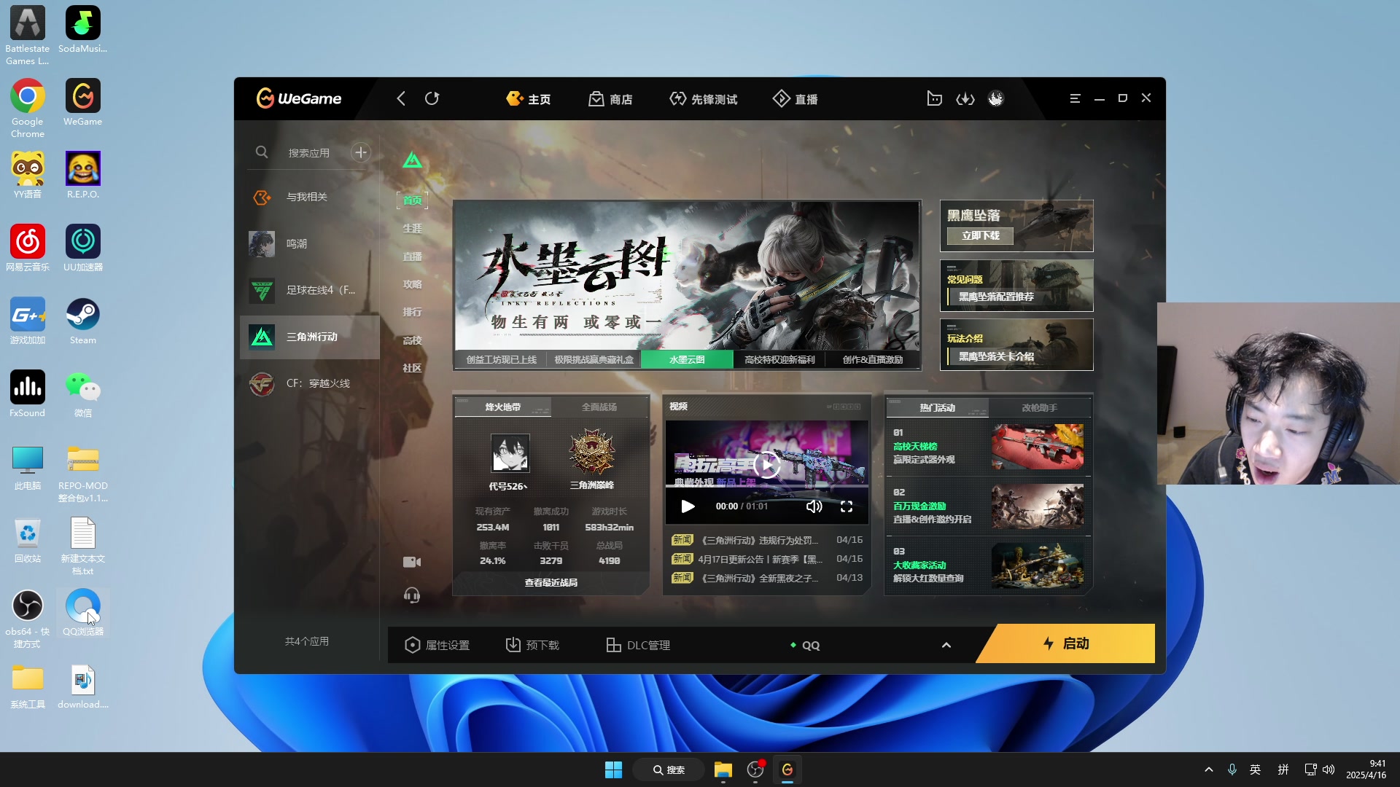Click the WeGame back arrow
This screenshot has height=787, width=1400.
click(x=401, y=98)
